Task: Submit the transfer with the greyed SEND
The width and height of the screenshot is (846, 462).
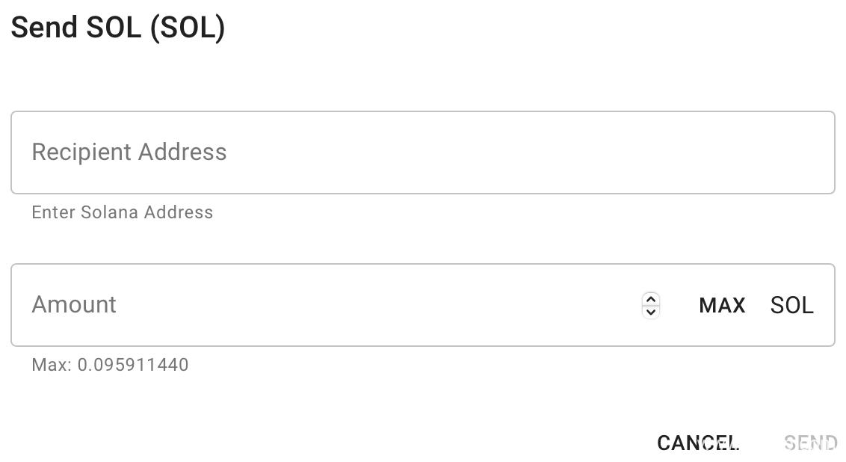Action: (x=811, y=443)
